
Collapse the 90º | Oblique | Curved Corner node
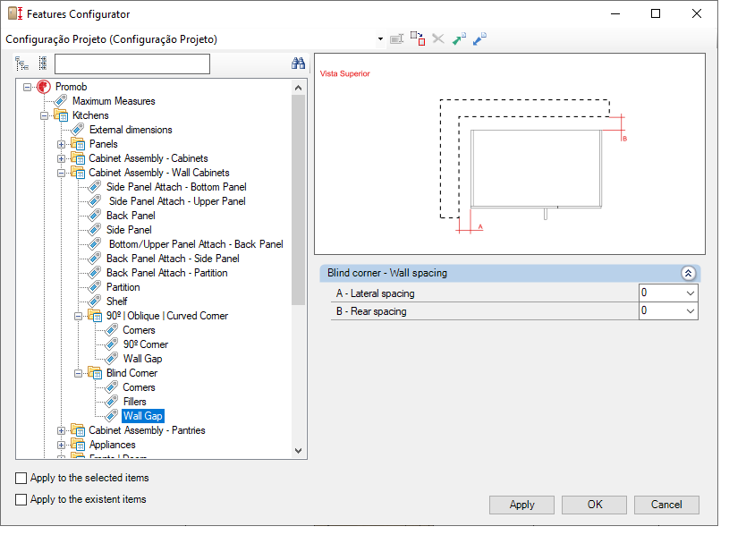point(78,316)
